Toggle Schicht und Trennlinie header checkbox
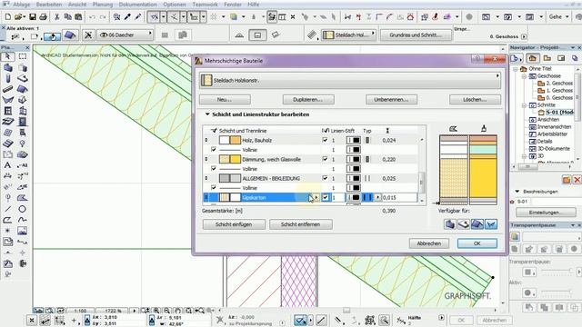This screenshot has height=327, width=582. [214, 131]
